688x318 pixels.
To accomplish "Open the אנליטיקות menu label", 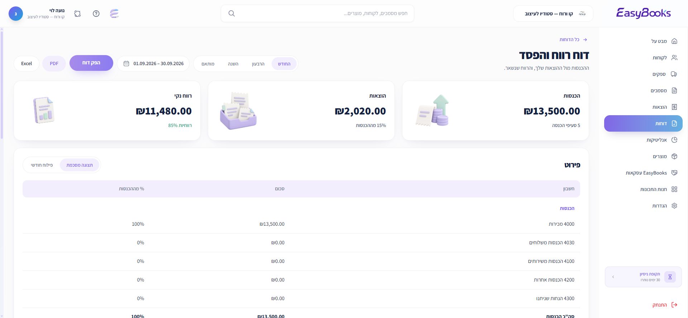I will [x=656, y=140].
